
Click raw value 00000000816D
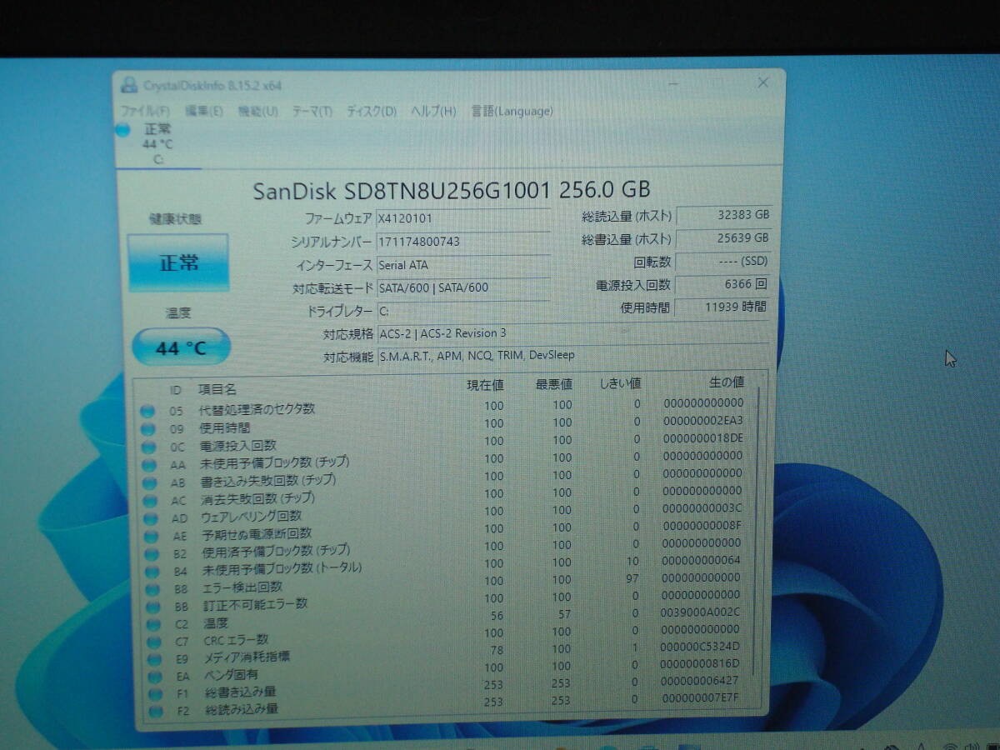pos(699,664)
